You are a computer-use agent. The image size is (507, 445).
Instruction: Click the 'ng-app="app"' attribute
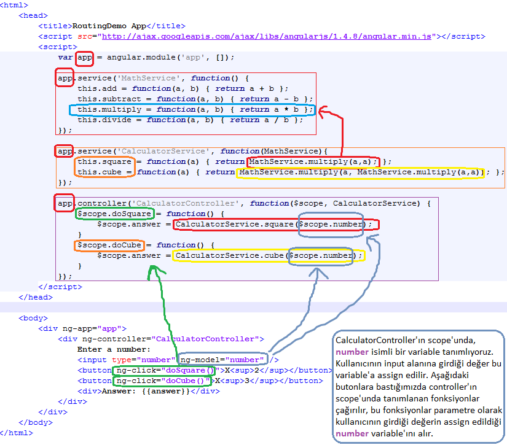(92, 328)
